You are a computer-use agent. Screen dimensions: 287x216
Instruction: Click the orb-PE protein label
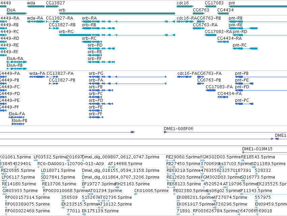click(96, 107)
